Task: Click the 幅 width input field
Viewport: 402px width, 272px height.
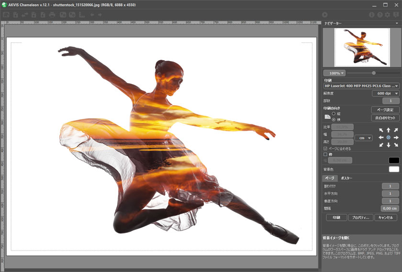Action: pos(342,134)
